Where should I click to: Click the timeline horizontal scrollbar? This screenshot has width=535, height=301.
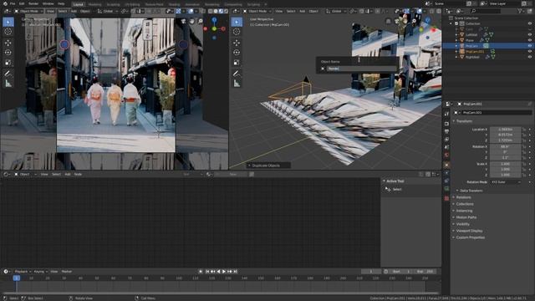click(x=220, y=293)
